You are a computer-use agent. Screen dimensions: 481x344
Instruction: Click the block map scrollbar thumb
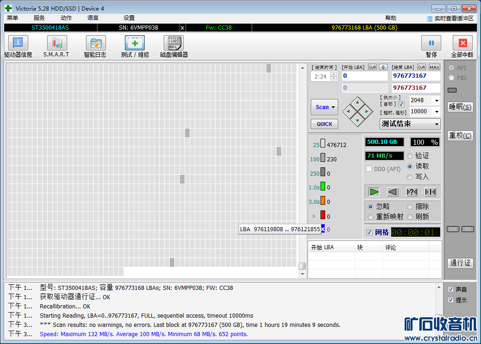tap(302, 266)
